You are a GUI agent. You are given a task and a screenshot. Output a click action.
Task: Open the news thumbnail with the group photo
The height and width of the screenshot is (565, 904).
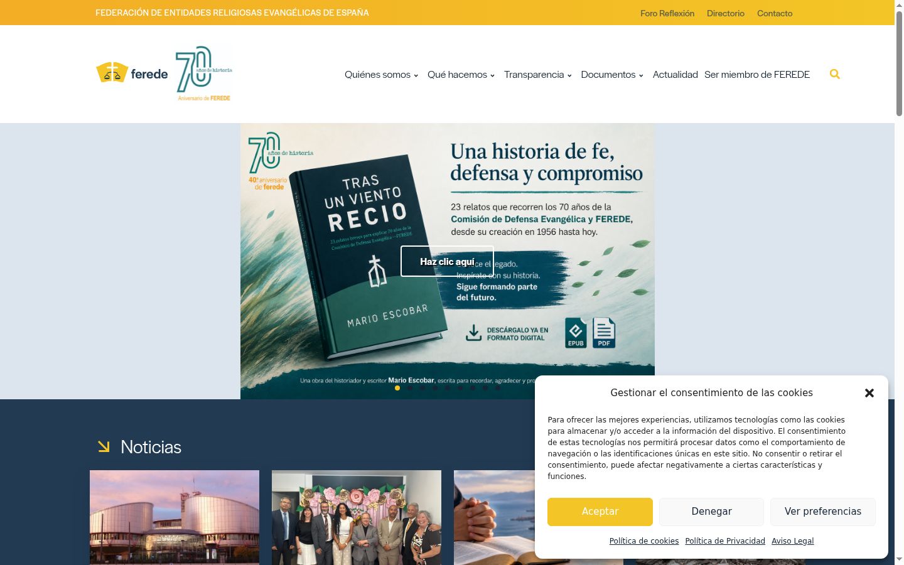pos(357,517)
